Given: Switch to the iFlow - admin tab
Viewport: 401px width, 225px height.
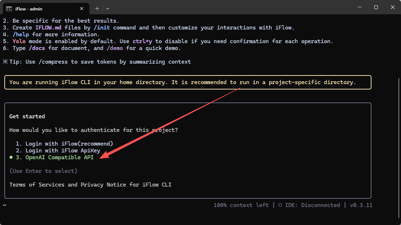Looking at the screenshot, I should (x=40, y=8).
